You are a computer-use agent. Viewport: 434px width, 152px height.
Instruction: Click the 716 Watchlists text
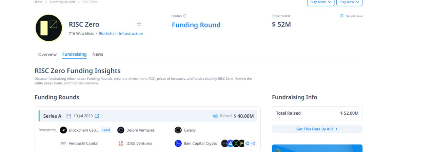(81, 34)
